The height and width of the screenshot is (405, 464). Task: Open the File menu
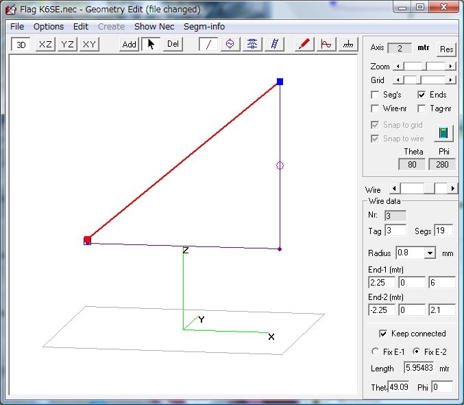pyautogui.click(x=17, y=27)
